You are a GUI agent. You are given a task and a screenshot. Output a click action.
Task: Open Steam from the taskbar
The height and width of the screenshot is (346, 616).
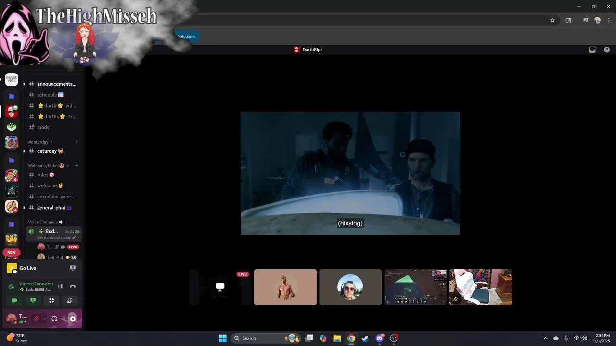click(x=365, y=338)
